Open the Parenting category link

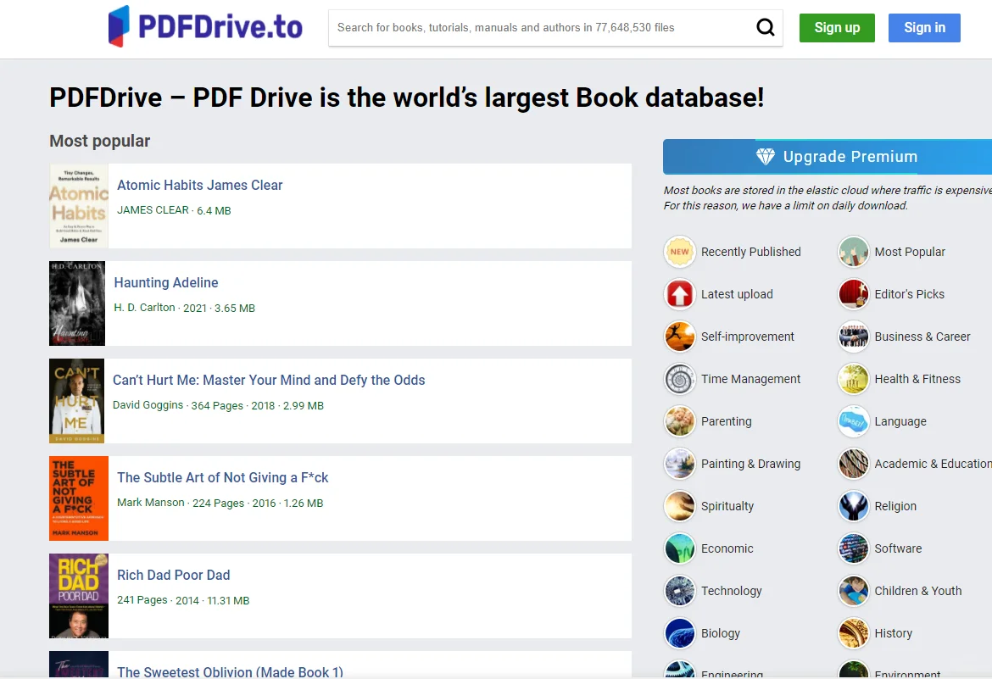[x=727, y=421]
